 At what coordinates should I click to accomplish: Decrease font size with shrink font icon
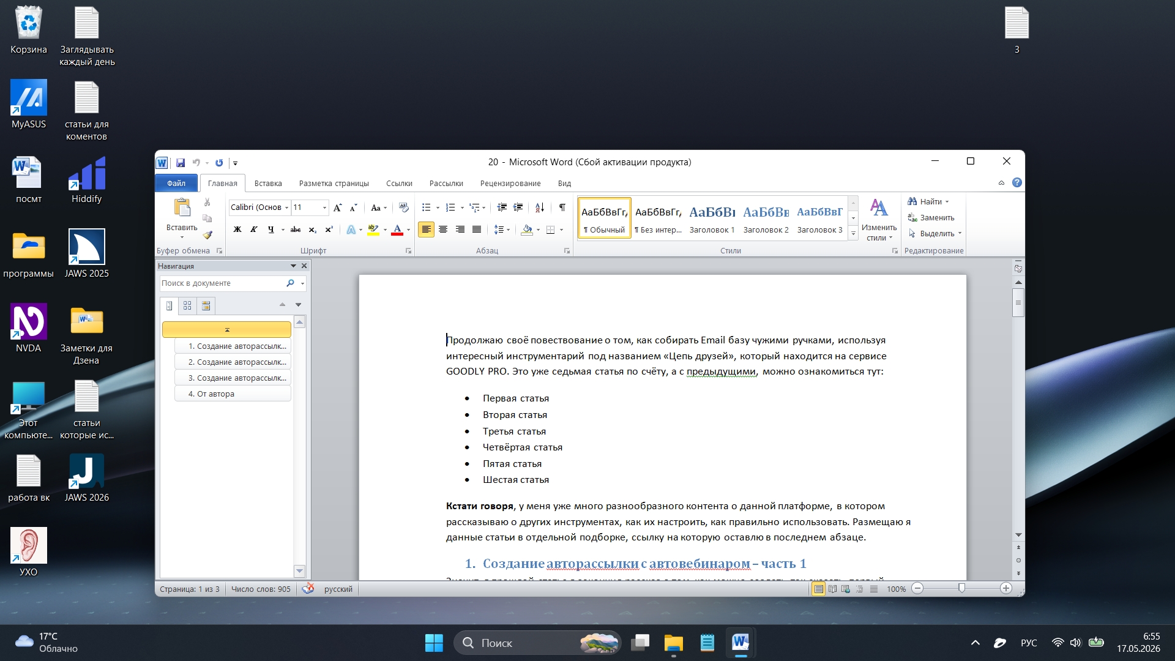click(x=353, y=207)
